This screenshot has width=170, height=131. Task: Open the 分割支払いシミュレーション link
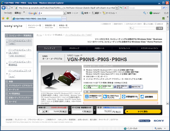[113, 107]
